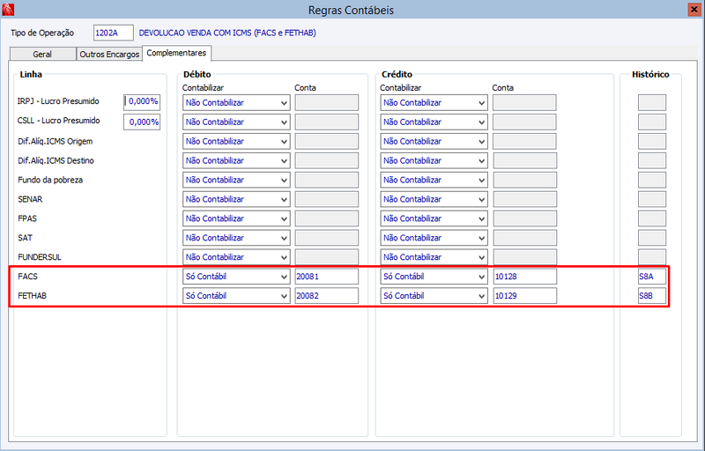Click the IRPJ Lucro Presumido percentage field
Viewport: 705px width, 451px height.
coord(142,101)
